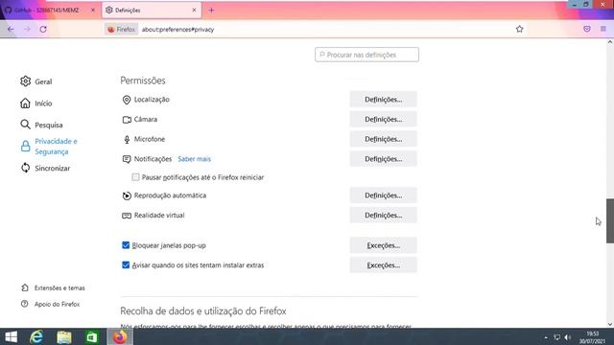Open Pocket save icon in toolbar

[586, 29]
